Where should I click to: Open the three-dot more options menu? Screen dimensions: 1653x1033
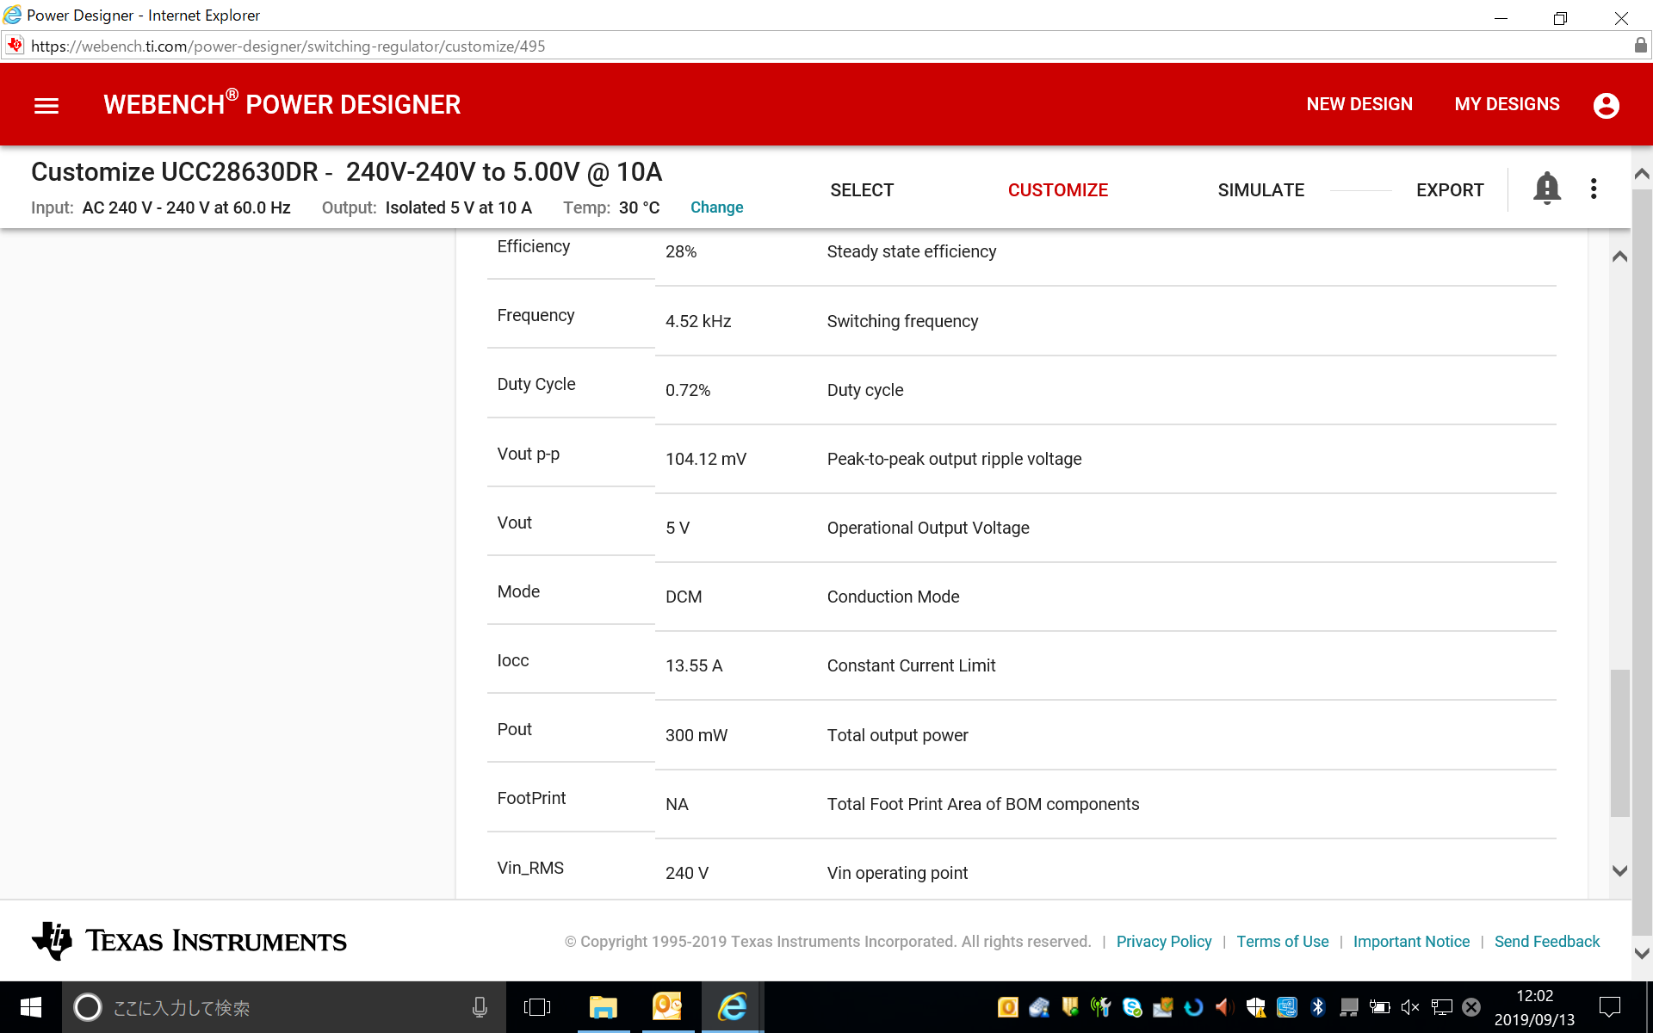click(1594, 189)
